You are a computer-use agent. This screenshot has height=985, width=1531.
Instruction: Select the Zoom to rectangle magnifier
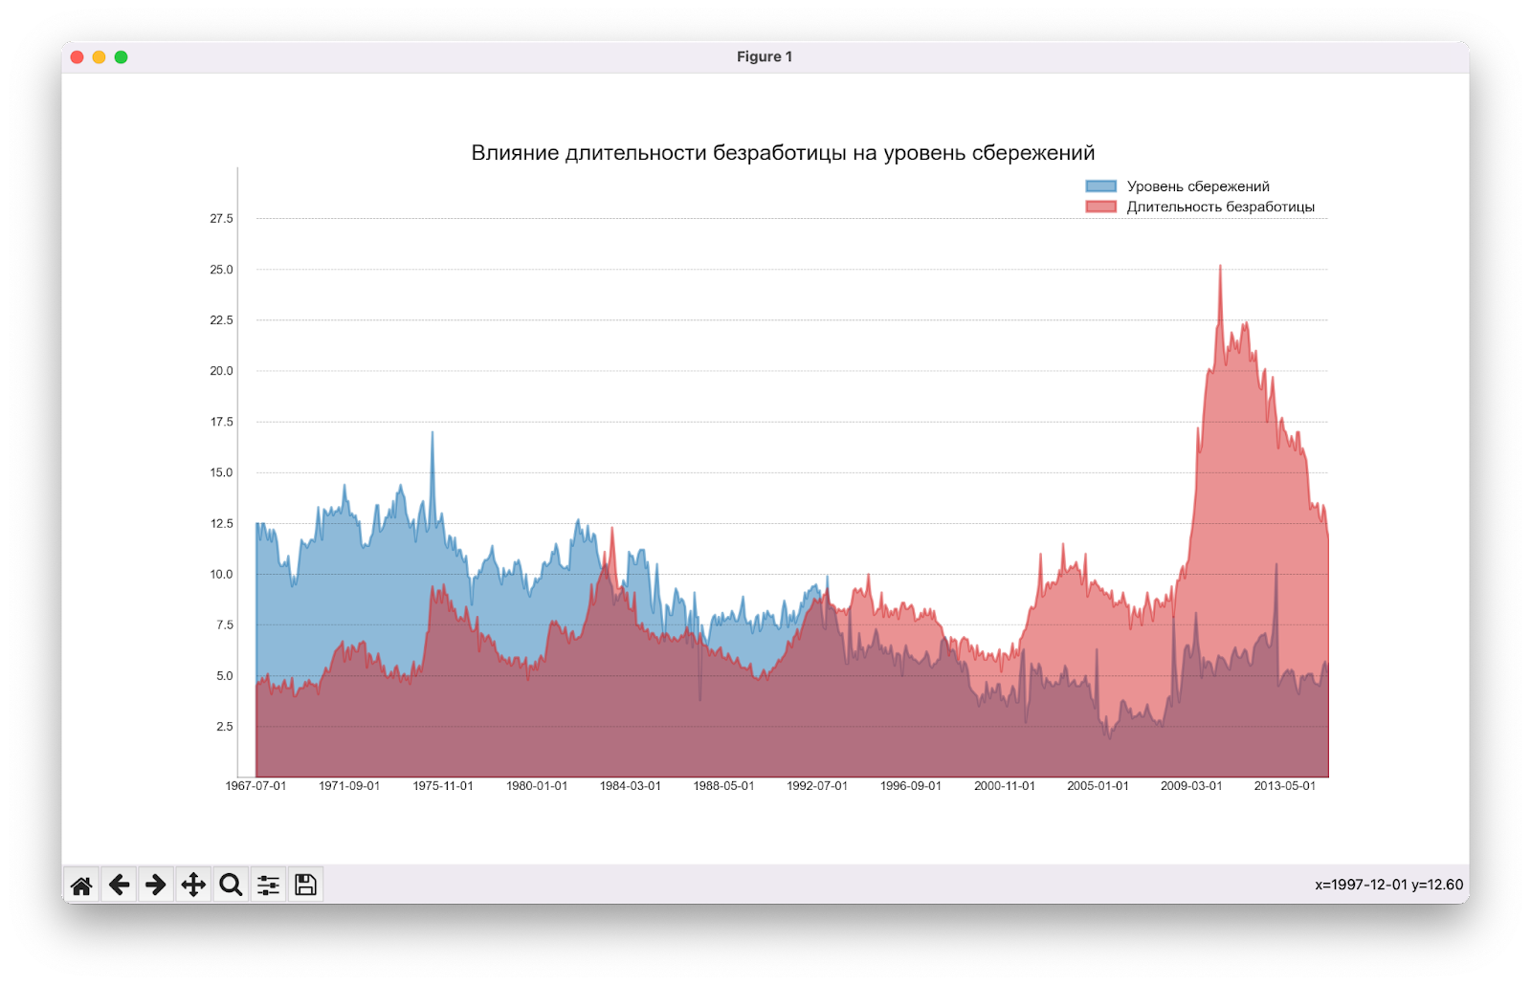tap(231, 885)
